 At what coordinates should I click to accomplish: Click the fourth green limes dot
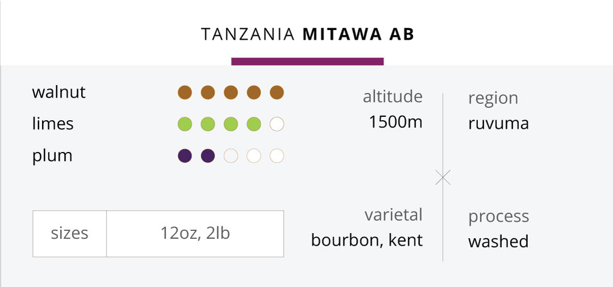(x=254, y=124)
